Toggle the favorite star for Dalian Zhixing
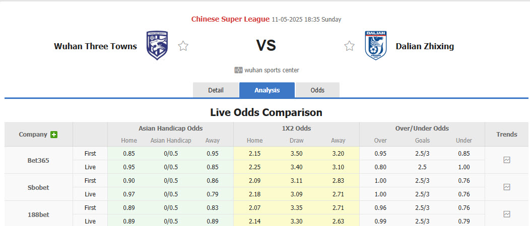 [349, 46]
